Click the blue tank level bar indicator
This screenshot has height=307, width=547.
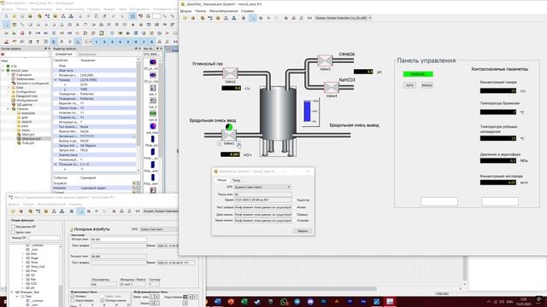click(308, 111)
